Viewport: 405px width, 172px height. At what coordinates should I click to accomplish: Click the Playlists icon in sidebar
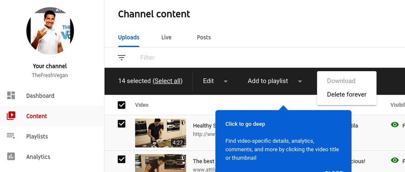(11, 136)
